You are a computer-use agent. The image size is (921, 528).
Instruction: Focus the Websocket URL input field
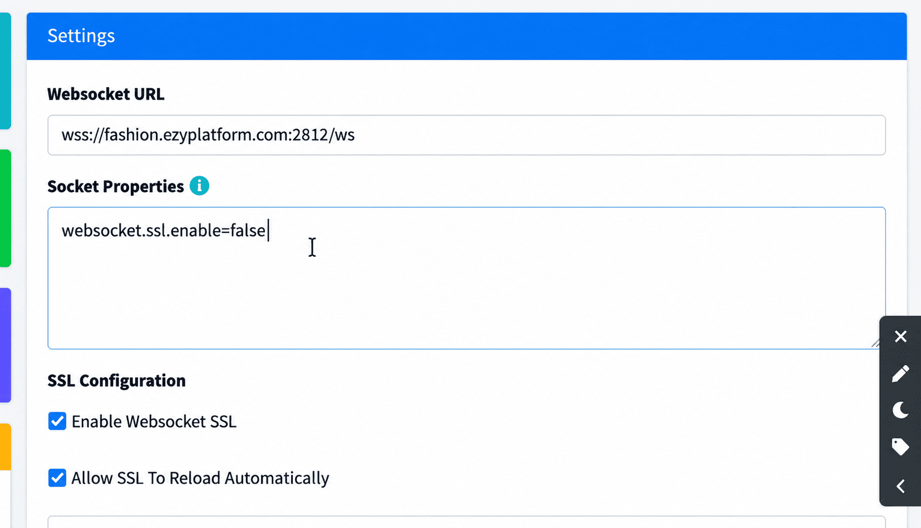(x=466, y=135)
